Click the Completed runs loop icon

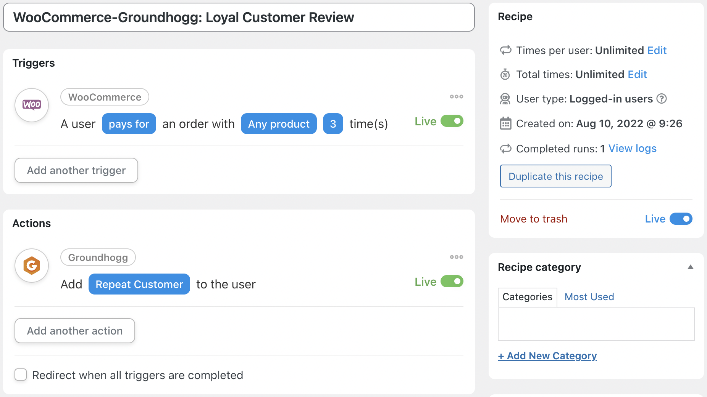505,149
